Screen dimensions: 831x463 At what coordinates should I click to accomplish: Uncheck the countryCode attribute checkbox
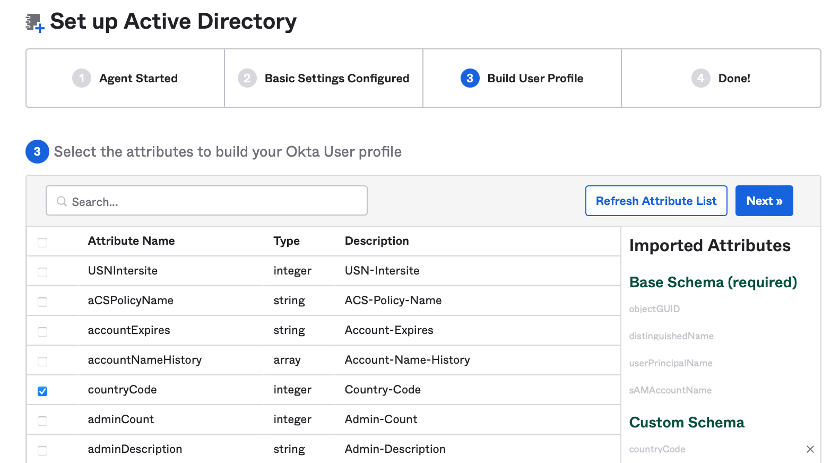click(42, 391)
